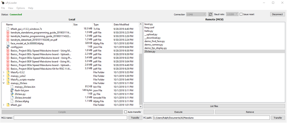This screenshot has width=287, height=123.
Task: Open the Connection COM8 dropdown
Action: (196, 14)
